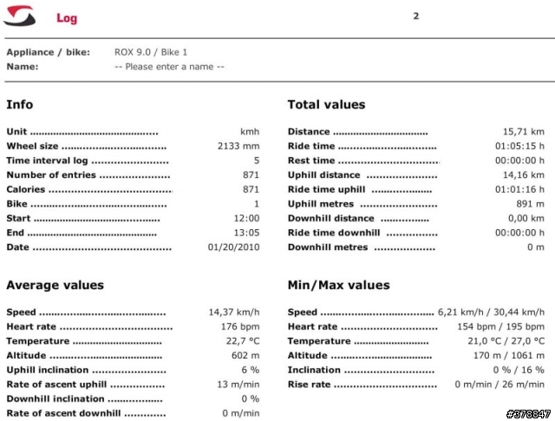This screenshot has width=555, height=421.
Task: Click the red Log heading
Action: [67, 18]
